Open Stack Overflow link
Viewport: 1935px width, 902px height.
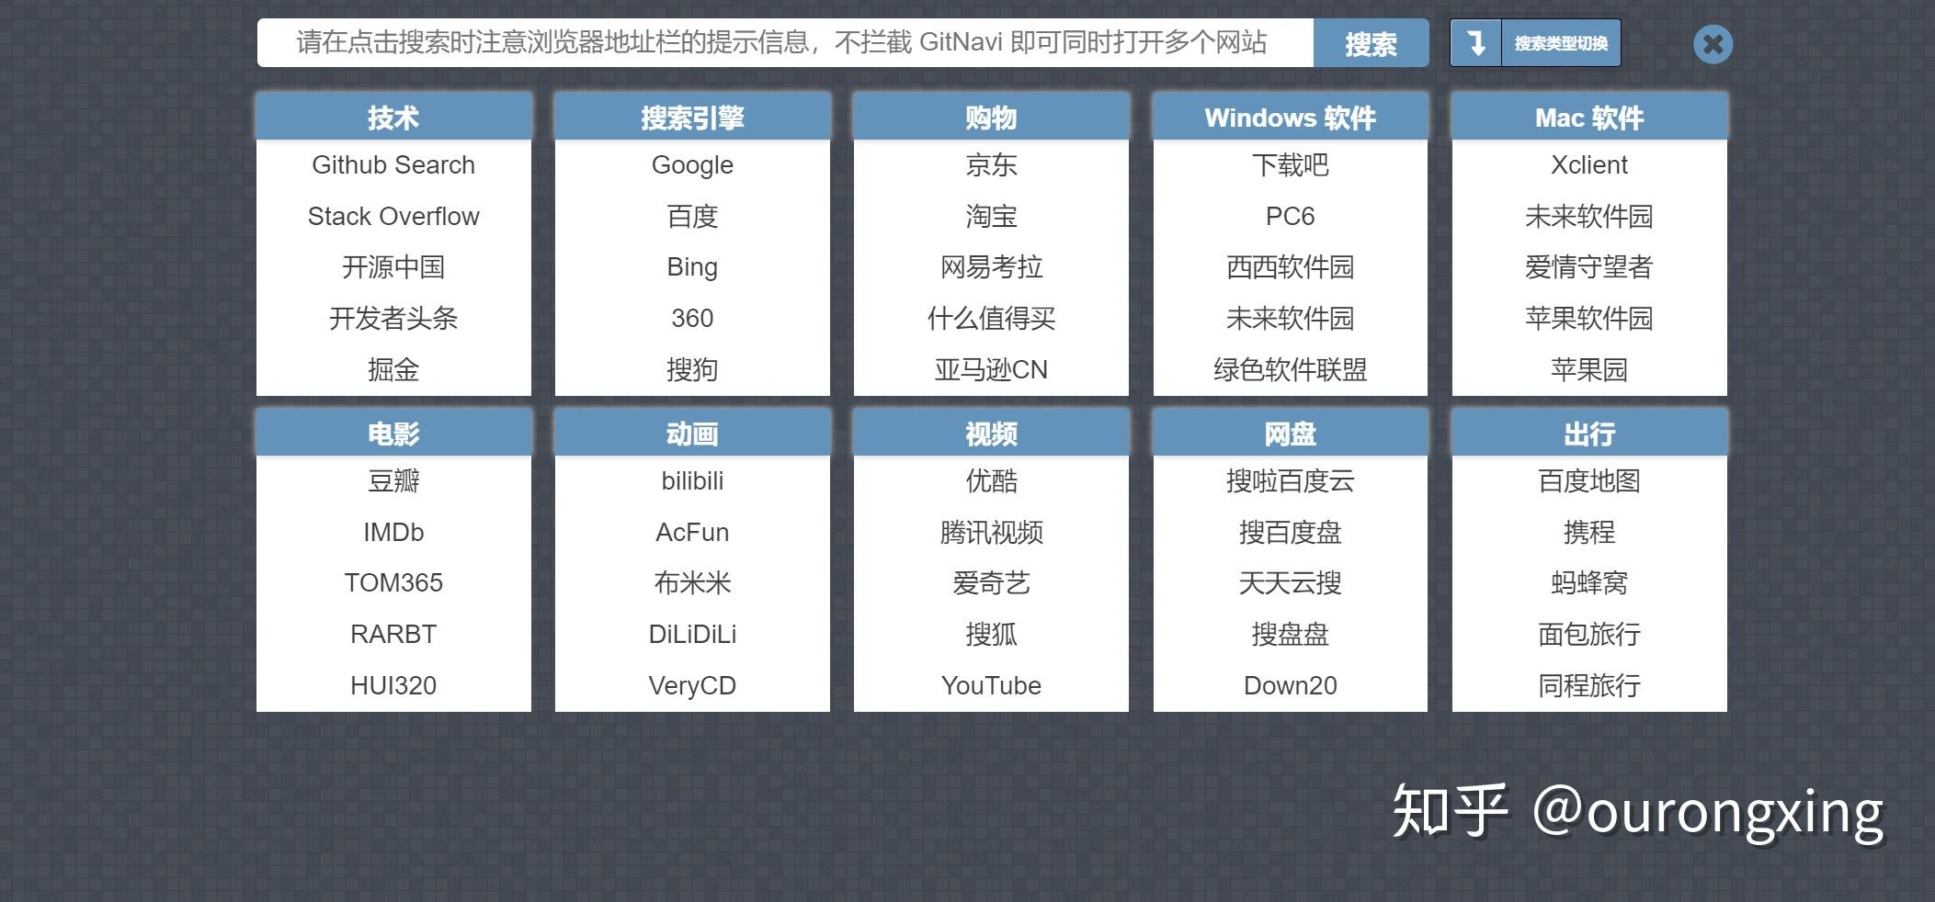coord(393,217)
